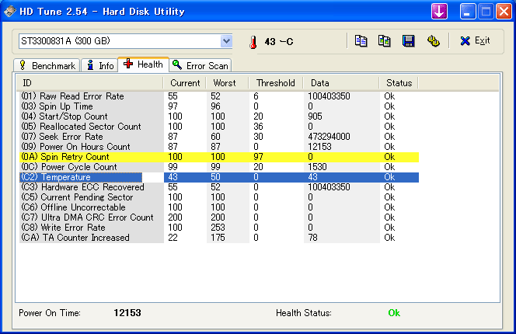516x334 pixels.
Task: Save screenshot using floppy disk icon
Action: point(409,41)
